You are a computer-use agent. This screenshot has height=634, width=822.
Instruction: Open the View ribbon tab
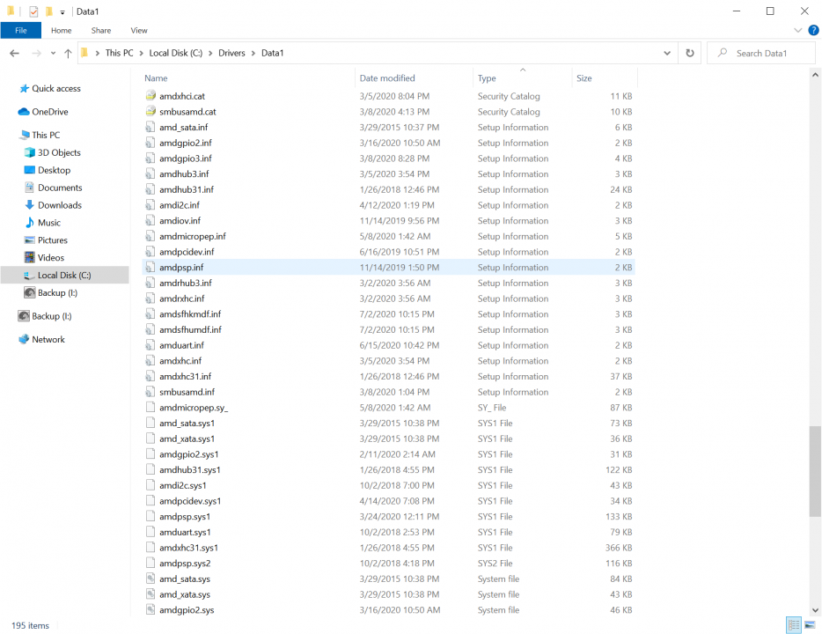click(x=138, y=30)
